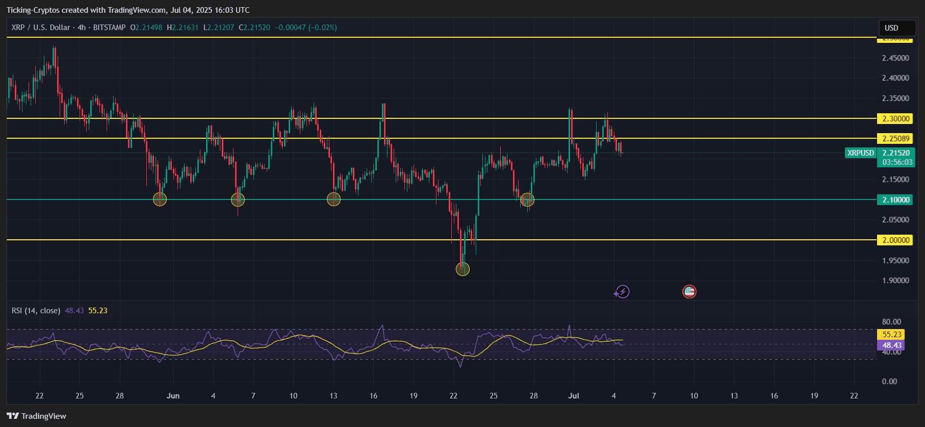Click the purple 48.43 label on RSI axis
The width and height of the screenshot is (925, 427).
pos(891,345)
